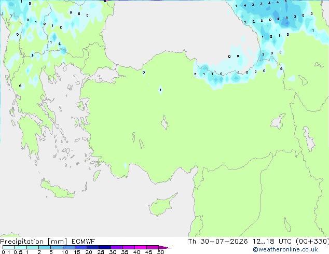Click the legend label "35"
Screen dimensions: 329x254
pyautogui.click(x=125, y=252)
